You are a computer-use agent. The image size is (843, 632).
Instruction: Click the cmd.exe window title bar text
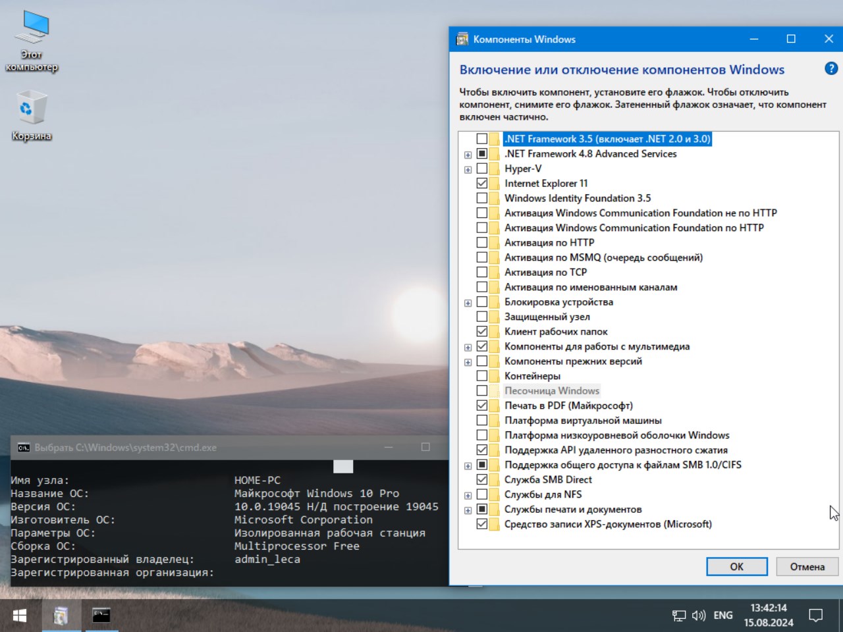[126, 448]
